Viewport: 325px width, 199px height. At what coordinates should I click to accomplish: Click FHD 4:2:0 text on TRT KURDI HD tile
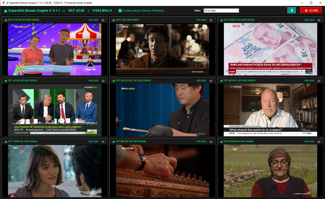point(309,142)
